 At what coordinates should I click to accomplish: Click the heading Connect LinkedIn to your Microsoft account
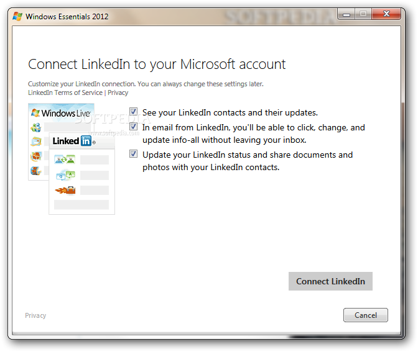click(157, 65)
